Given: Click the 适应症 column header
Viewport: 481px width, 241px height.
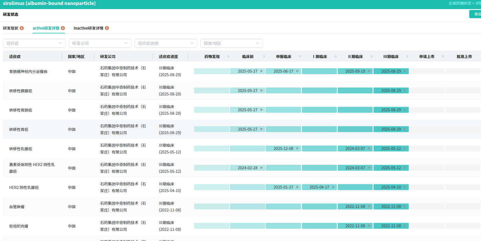Looking at the screenshot, I should (15, 57).
